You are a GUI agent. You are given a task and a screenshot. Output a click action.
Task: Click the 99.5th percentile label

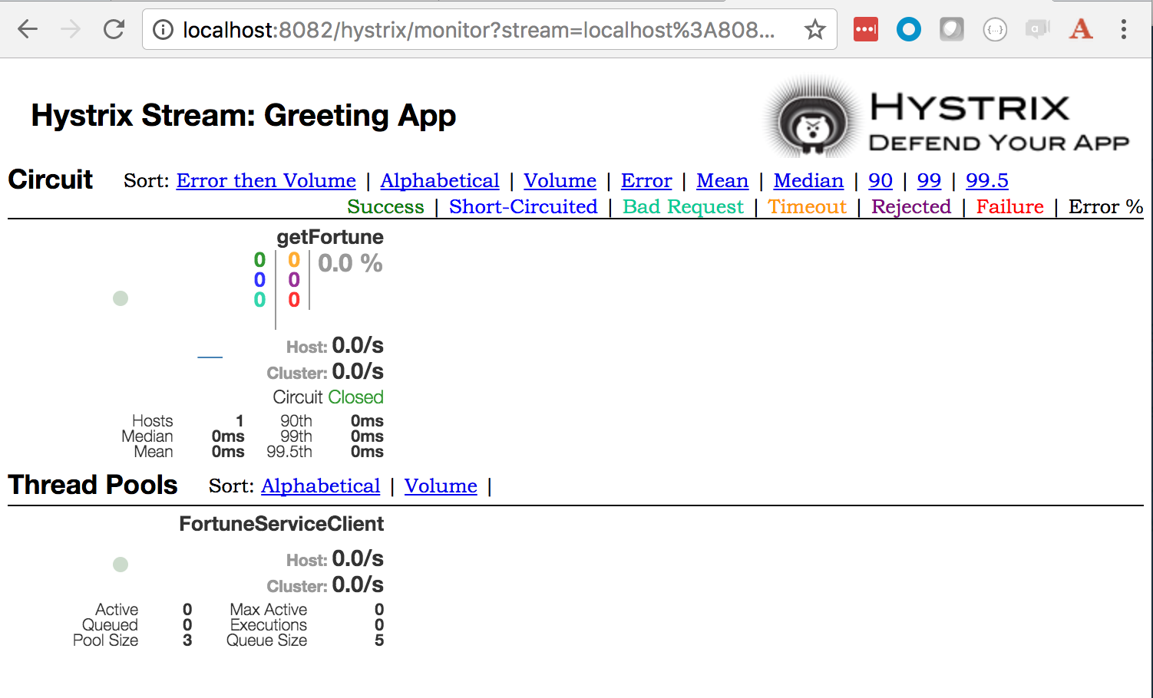[x=289, y=452]
